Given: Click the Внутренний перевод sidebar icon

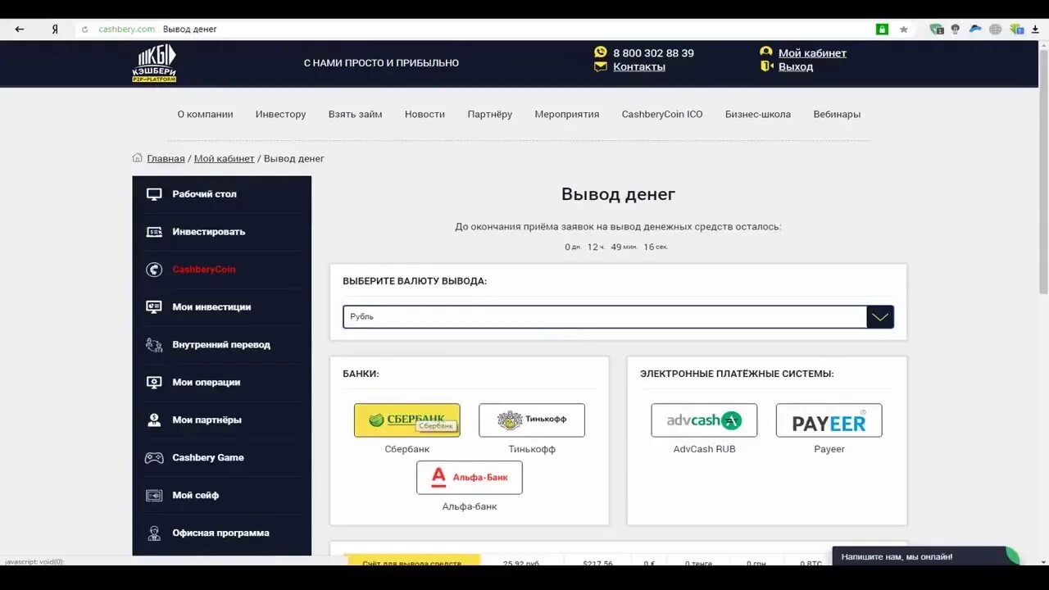Looking at the screenshot, I should (x=154, y=345).
